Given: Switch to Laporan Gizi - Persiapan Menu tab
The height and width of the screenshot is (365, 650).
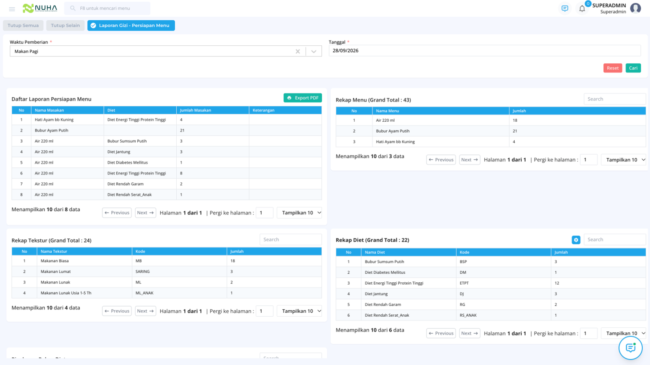Looking at the screenshot, I should (x=131, y=26).
